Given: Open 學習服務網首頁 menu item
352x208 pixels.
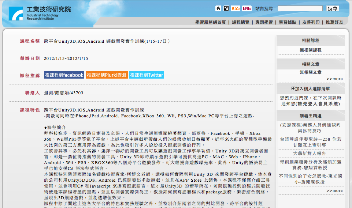Looking at the screenshot, I should [210, 22].
